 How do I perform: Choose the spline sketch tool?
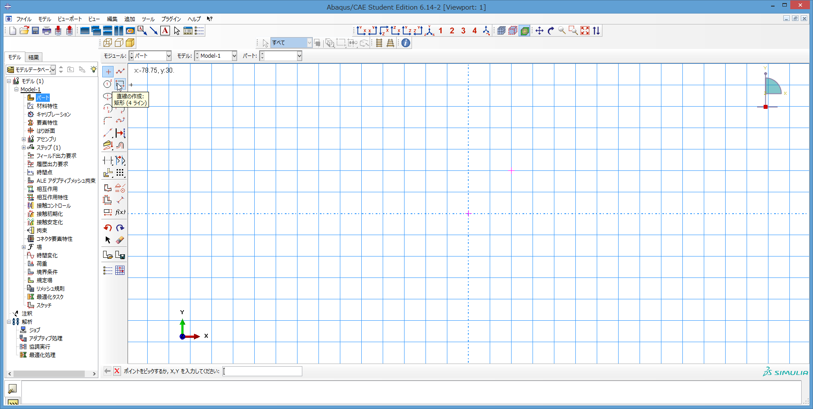[120, 121]
